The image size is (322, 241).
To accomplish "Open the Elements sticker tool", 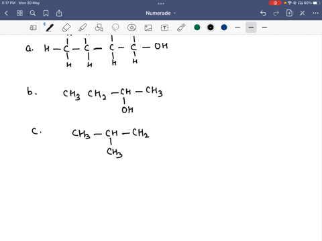I will coord(131,27).
